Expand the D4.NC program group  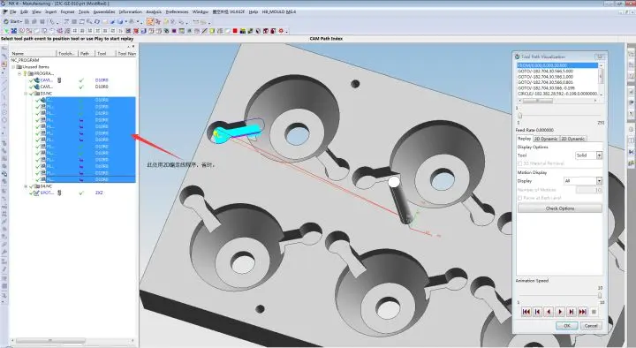pos(26,186)
